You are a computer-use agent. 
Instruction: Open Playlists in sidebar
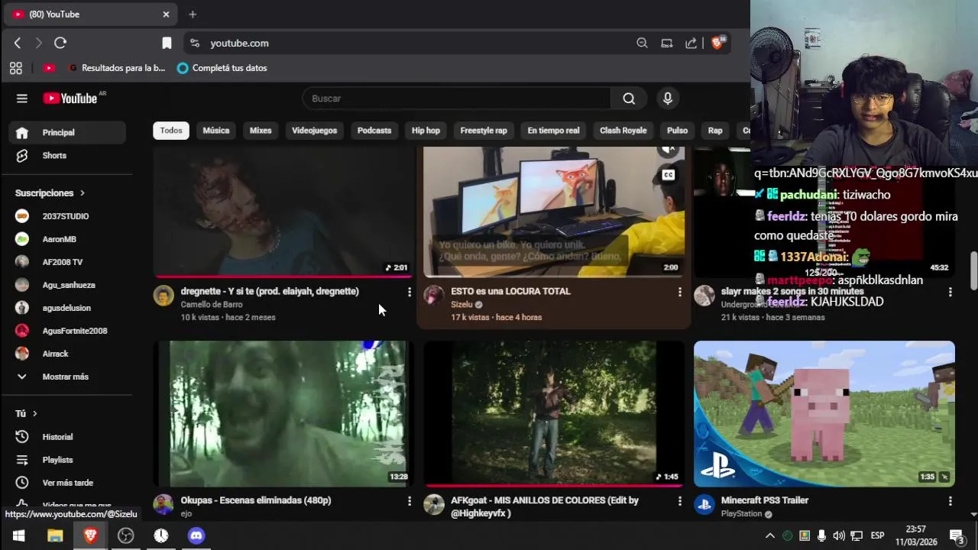[67, 460]
